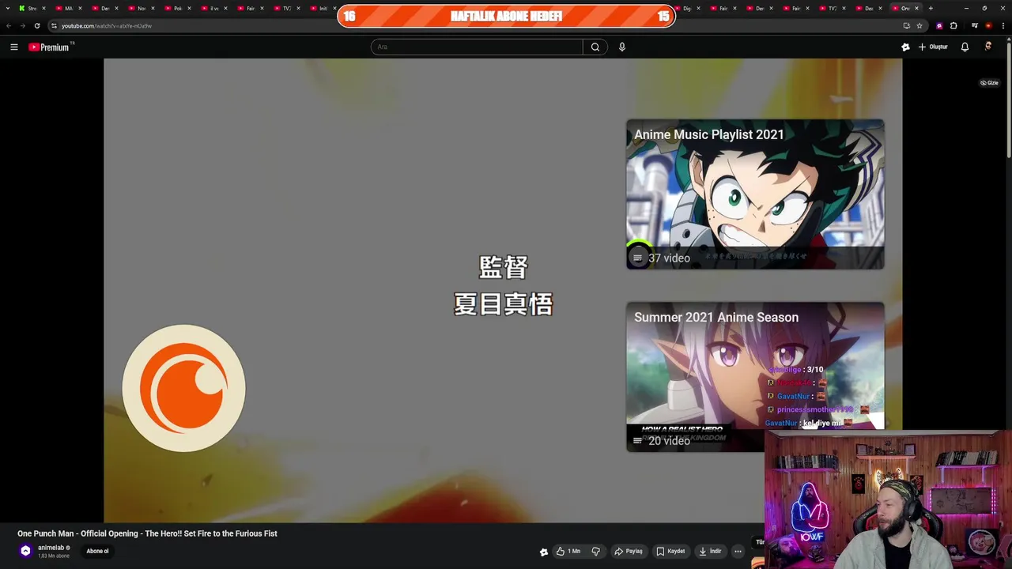Click the playlist icon beside 20 video

pyautogui.click(x=638, y=441)
